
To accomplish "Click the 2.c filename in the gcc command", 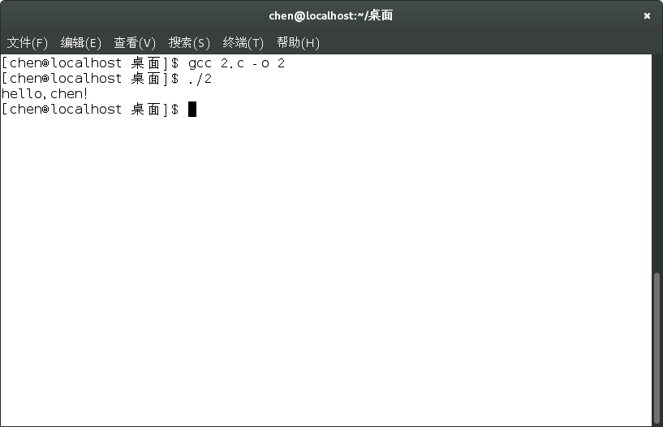I will click(x=232, y=63).
